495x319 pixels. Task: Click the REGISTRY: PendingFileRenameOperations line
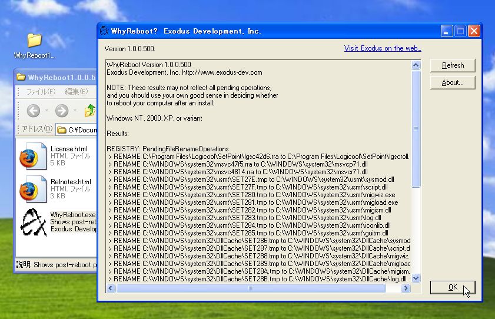(x=167, y=149)
